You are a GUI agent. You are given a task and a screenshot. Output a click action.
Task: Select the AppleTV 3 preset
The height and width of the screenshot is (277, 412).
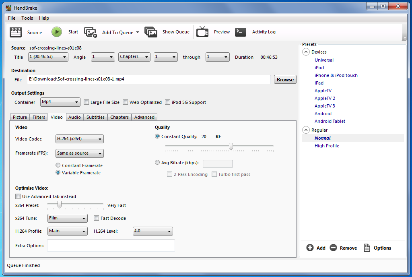tap(325, 106)
